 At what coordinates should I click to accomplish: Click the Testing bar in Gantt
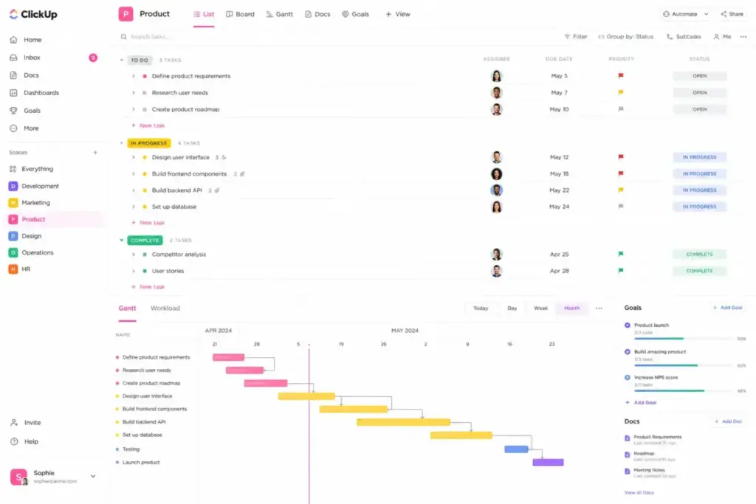(x=516, y=449)
